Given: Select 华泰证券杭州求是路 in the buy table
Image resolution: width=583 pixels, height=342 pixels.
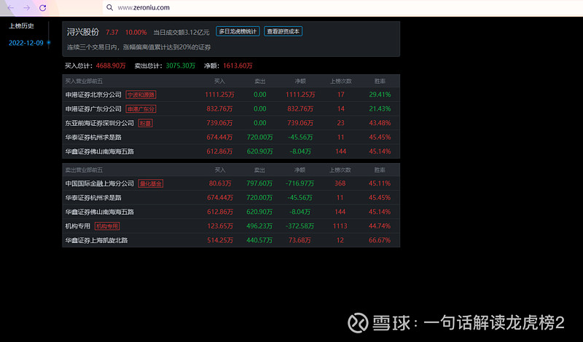Looking at the screenshot, I should (93, 138).
